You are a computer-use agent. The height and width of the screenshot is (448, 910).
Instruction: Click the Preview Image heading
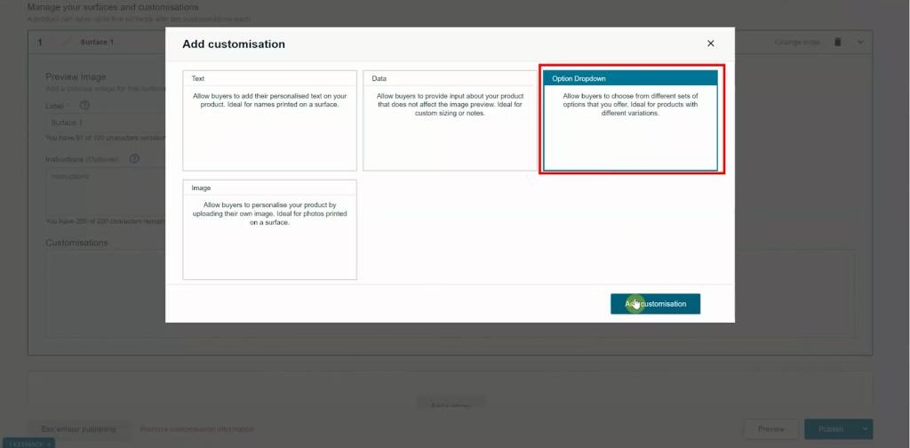pos(76,76)
